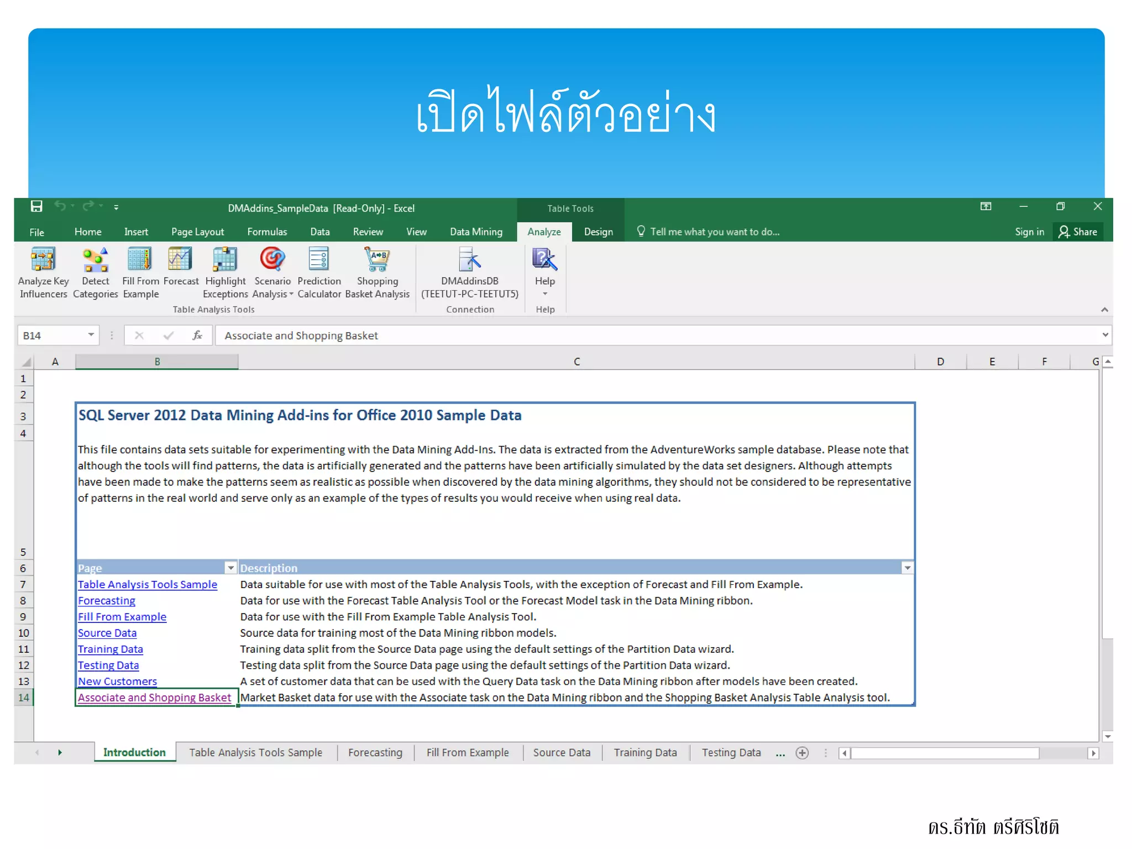The height and width of the screenshot is (849, 1132).
Task: Open the Forecasting sheet tab
Action: tap(375, 752)
